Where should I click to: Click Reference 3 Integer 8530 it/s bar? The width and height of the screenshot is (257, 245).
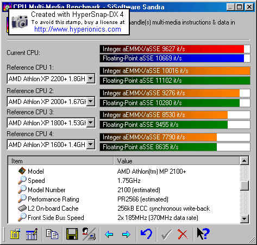pos(175,115)
